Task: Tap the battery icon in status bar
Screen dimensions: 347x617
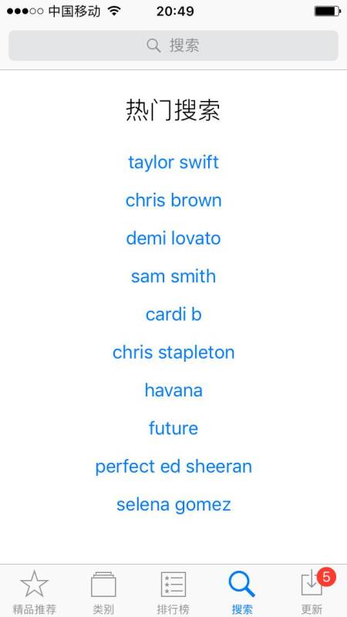Action: pyautogui.click(x=327, y=12)
